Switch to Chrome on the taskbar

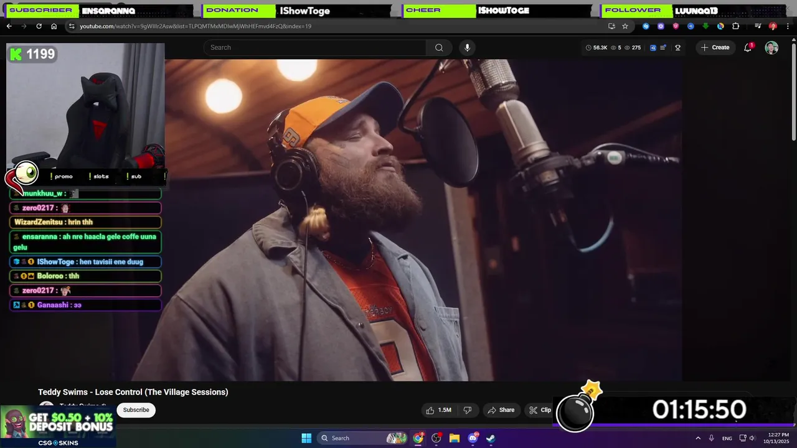(x=418, y=438)
